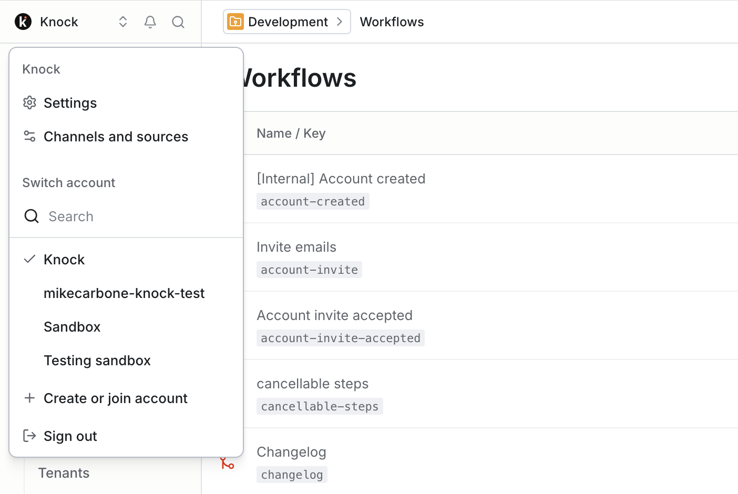Open the account switcher chevron next to Knock
The image size is (738, 494).
pos(122,22)
